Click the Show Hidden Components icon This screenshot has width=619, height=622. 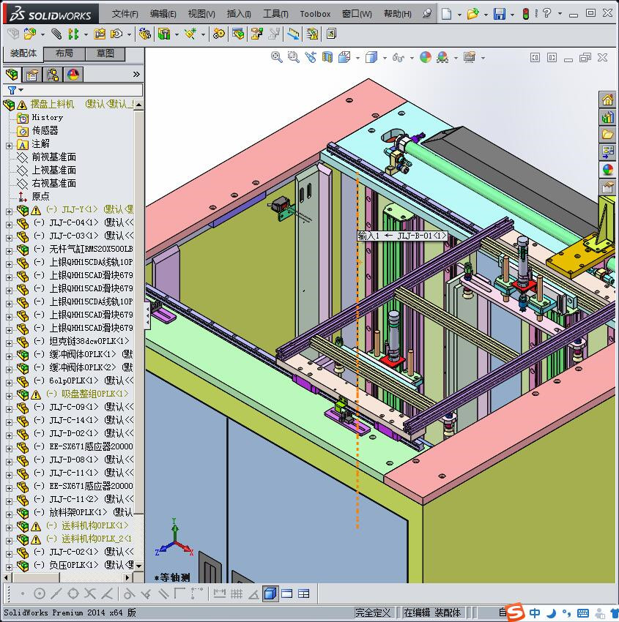click(144, 34)
